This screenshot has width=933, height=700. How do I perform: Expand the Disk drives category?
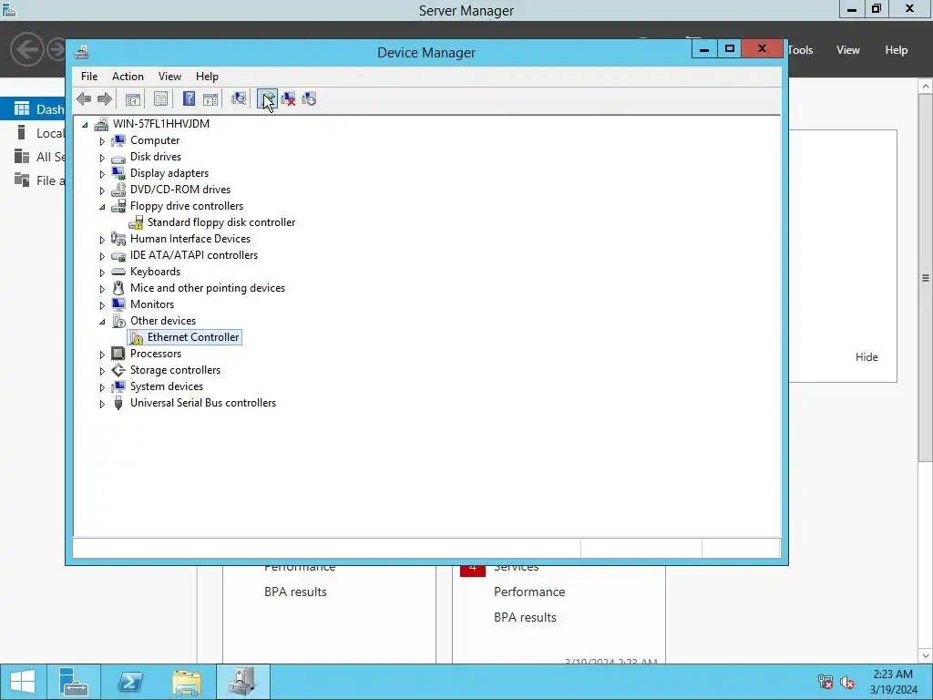(x=102, y=158)
